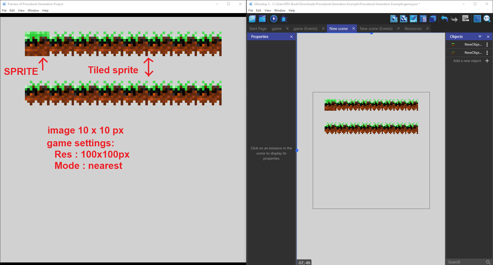Open the instances list icon

pyautogui.click(x=423, y=19)
